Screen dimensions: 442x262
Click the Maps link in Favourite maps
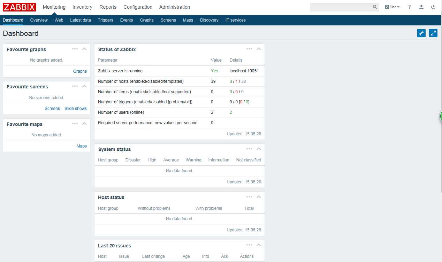82,146
